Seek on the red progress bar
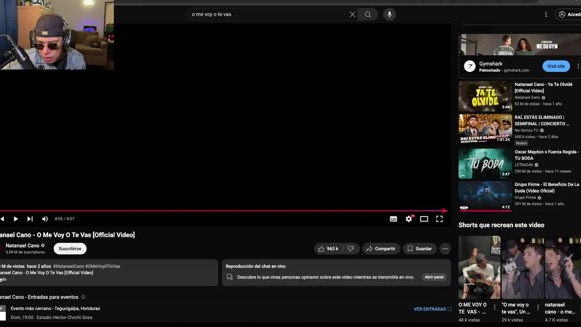This screenshot has height=327, width=581. pos(222,210)
